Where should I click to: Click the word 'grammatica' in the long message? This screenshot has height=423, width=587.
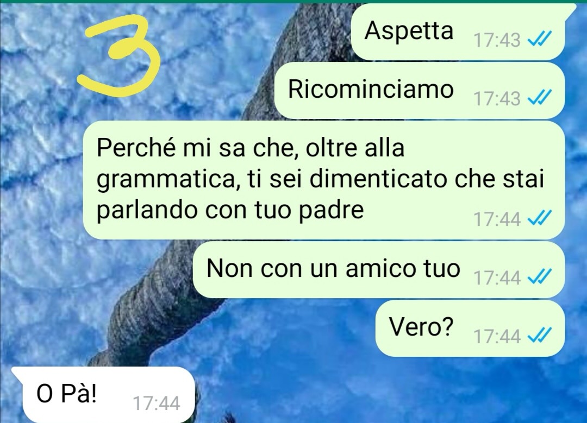click(x=168, y=180)
